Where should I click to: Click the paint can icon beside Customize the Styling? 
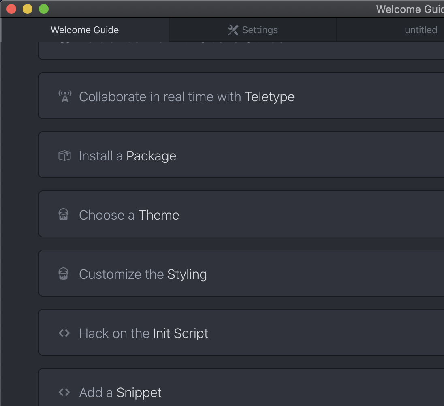coord(64,274)
